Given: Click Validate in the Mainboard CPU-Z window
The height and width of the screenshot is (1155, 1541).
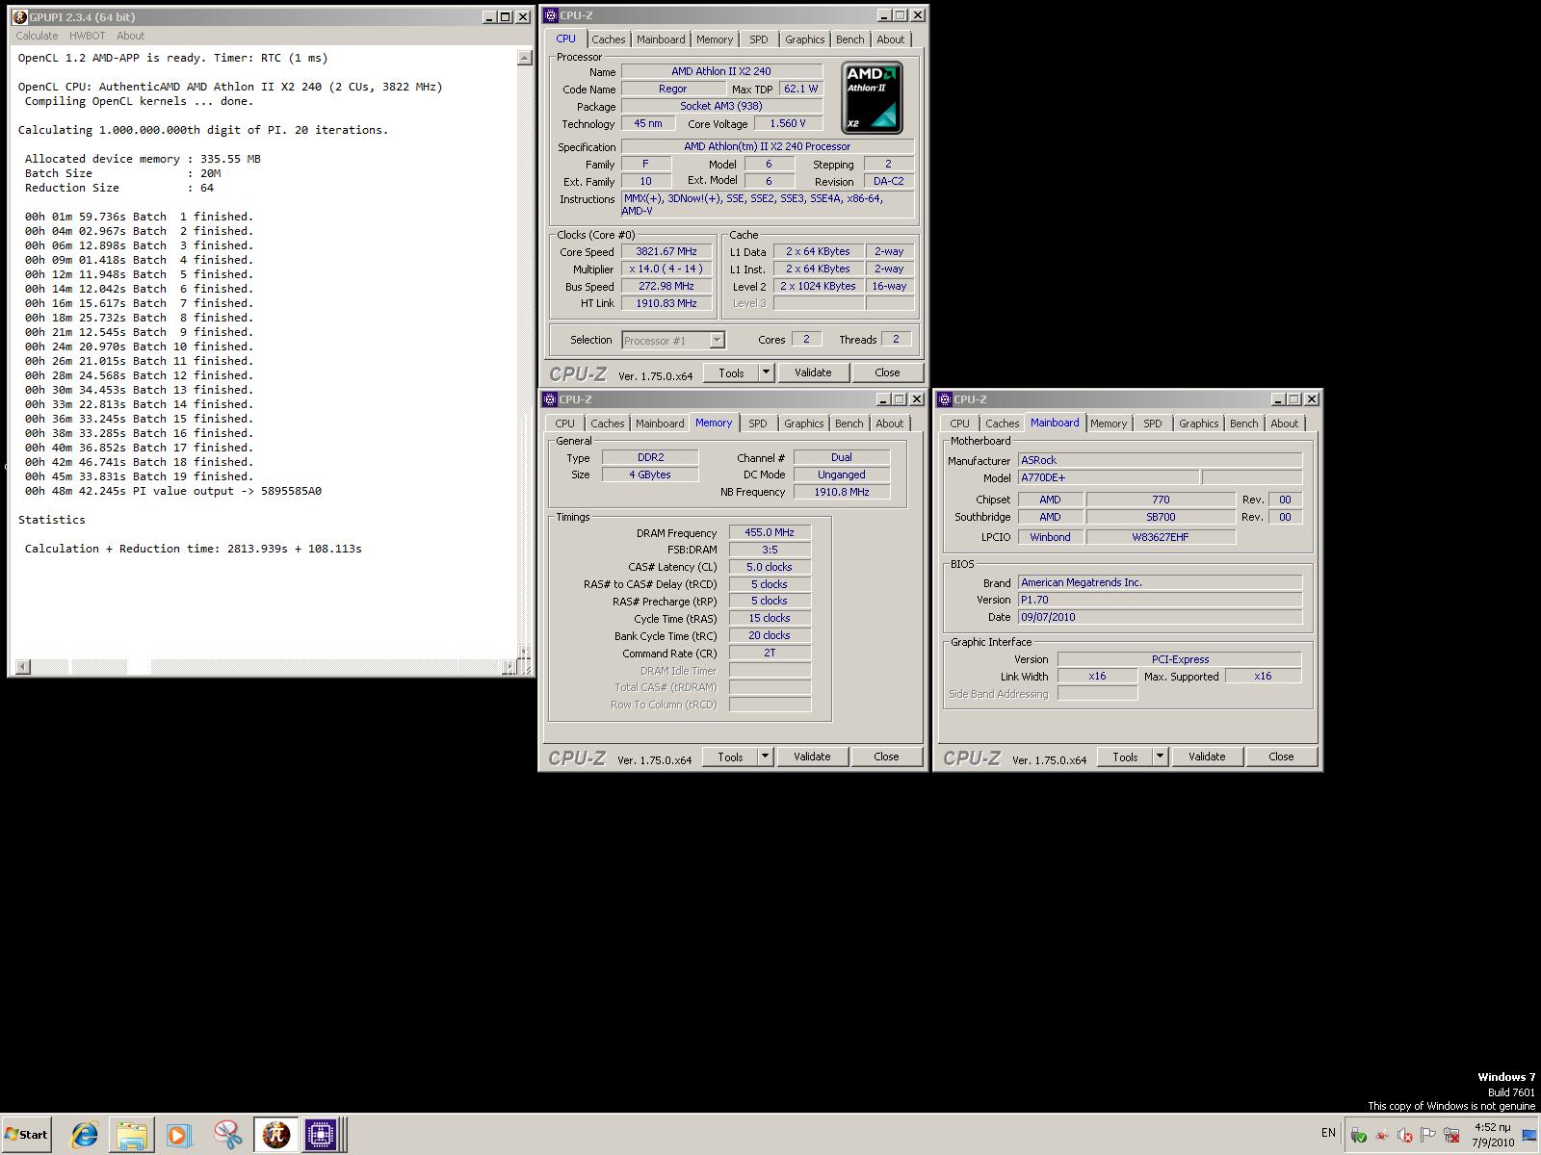Looking at the screenshot, I should 1207,757.
